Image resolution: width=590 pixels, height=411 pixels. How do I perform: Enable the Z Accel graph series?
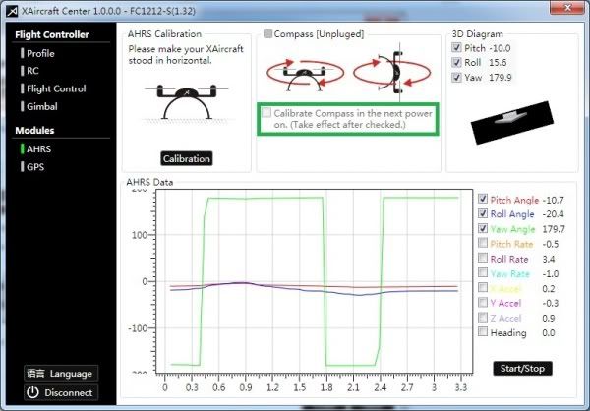click(x=483, y=317)
